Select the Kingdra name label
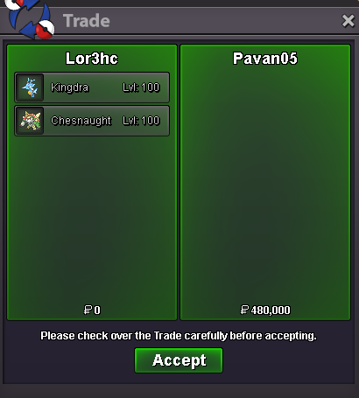 click(69, 87)
